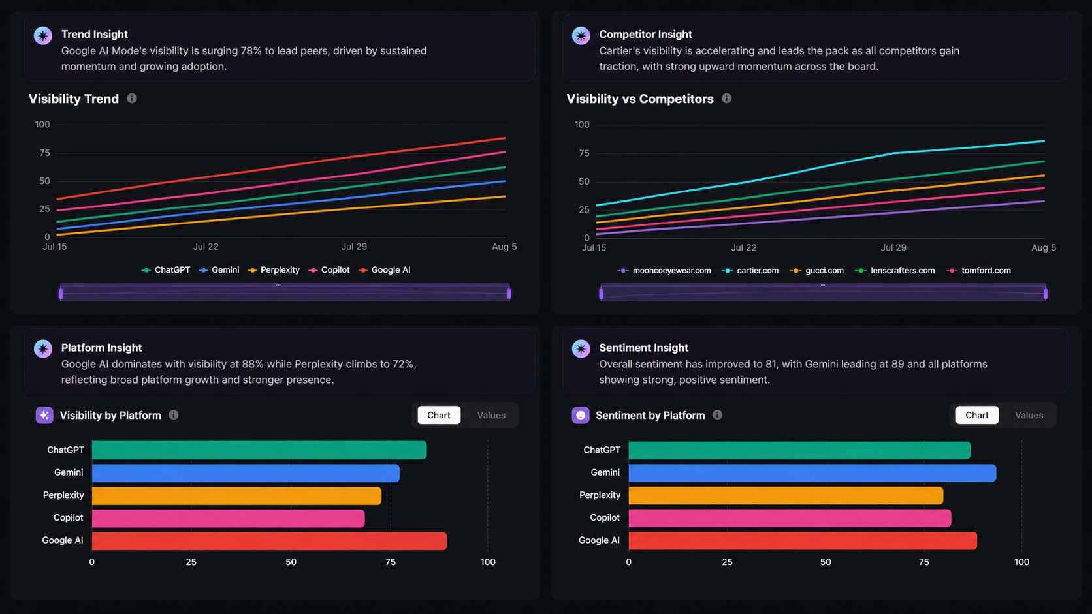Toggle the Google AI series in Visibility Trend legend

tap(385, 270)
